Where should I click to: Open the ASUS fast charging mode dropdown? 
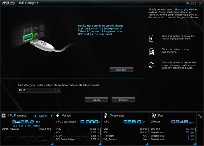point(39,90)
